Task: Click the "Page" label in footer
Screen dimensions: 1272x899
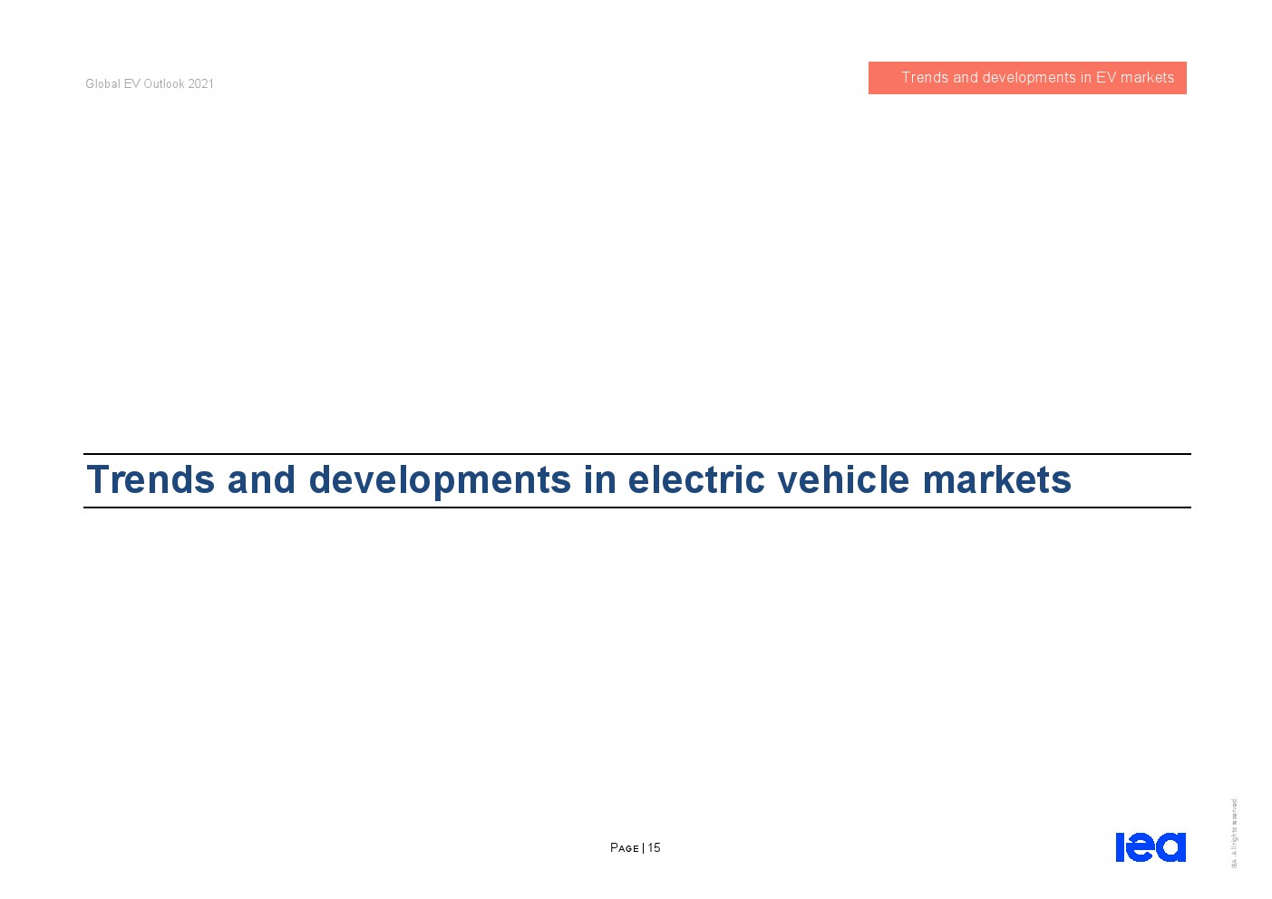Action: click(x=625, y=848)
